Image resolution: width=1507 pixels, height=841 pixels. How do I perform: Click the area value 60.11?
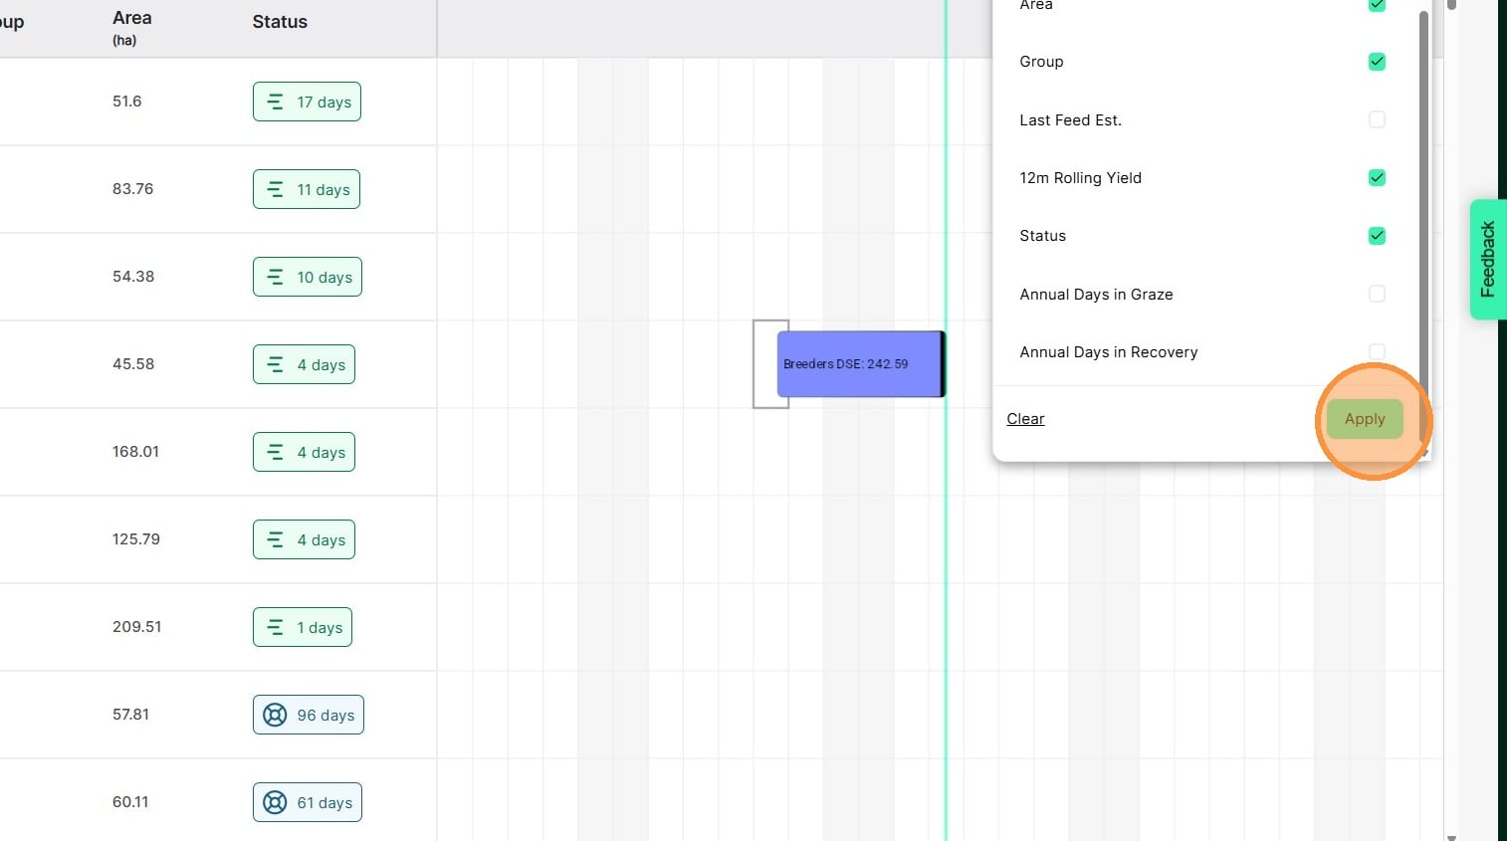(x=130, y=802)
